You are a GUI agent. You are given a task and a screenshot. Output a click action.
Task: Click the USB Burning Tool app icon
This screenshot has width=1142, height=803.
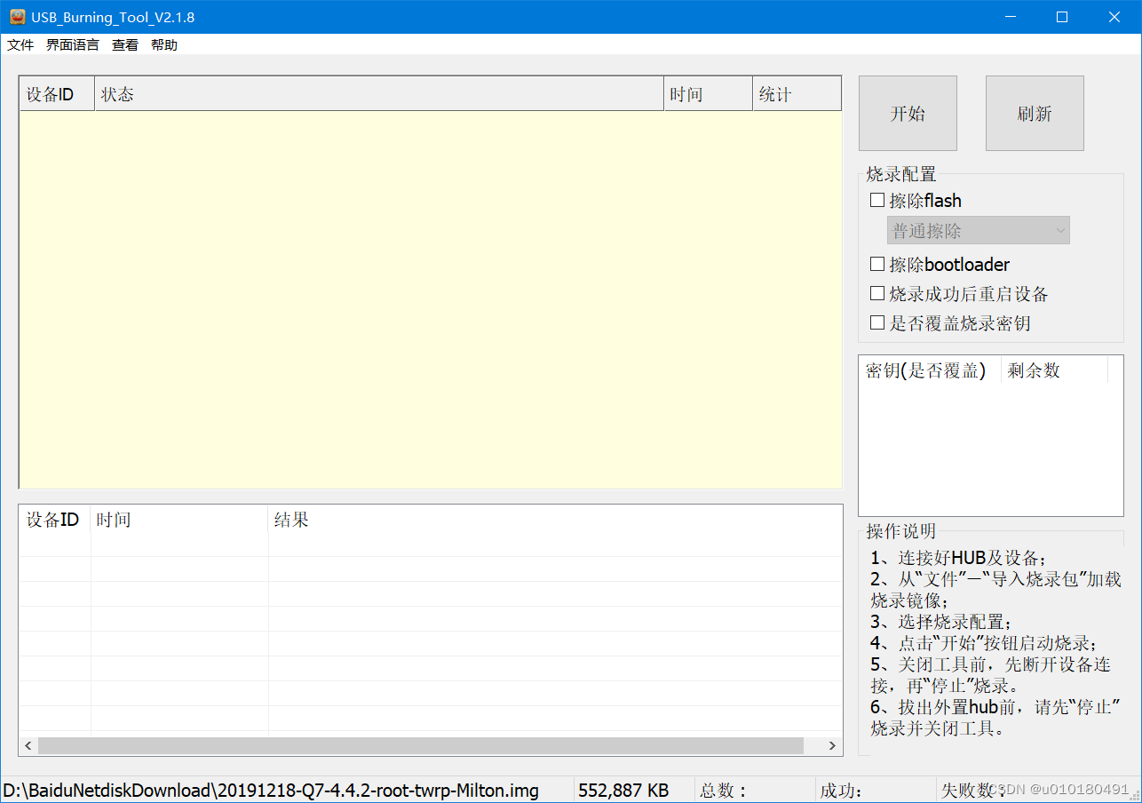click(17, 17)
